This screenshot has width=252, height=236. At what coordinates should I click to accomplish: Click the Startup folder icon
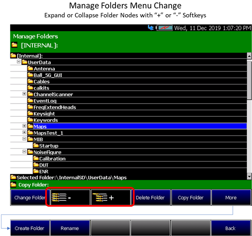tap(36, 146)
